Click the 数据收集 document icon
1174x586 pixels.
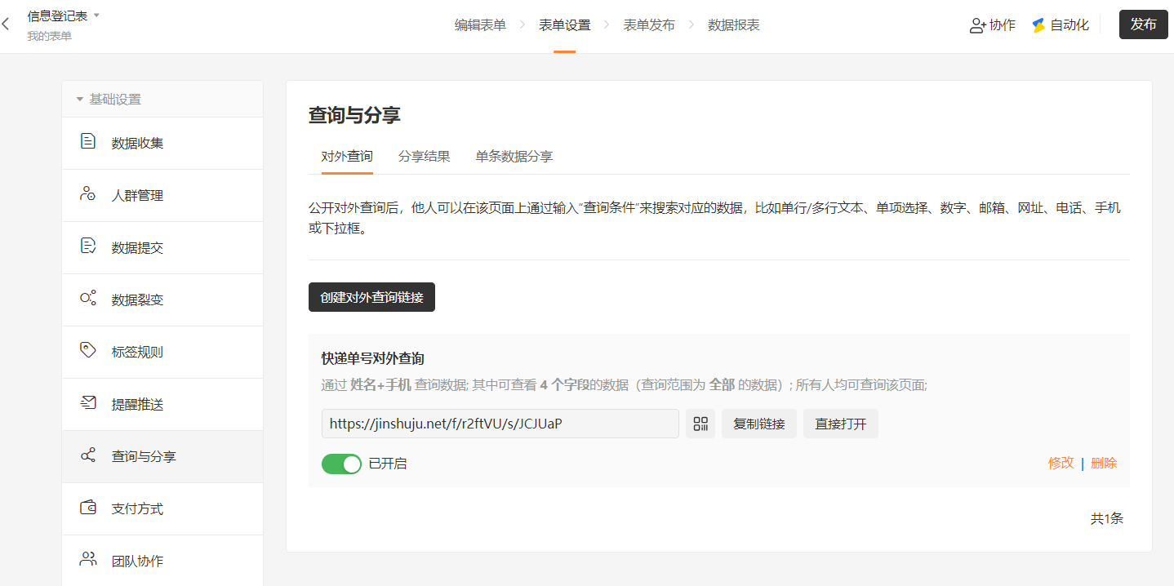[87, 142]
